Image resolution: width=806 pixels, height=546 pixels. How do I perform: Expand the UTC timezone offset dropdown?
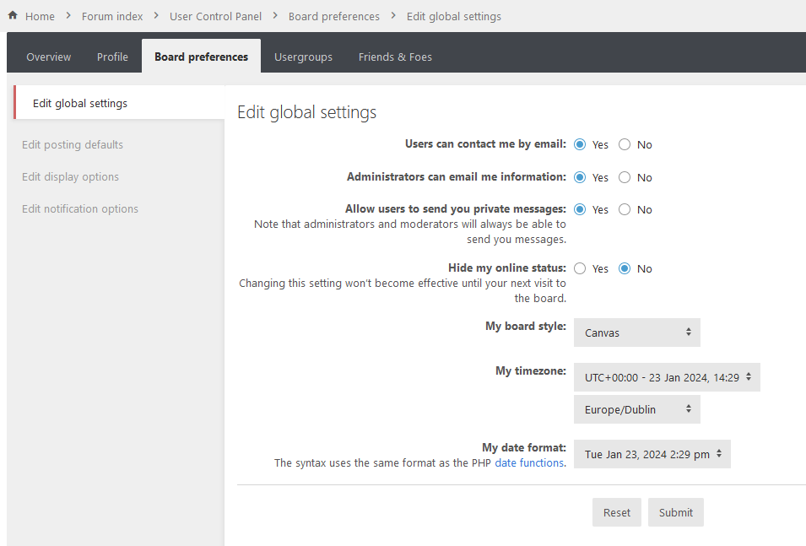tap(667, 377)
